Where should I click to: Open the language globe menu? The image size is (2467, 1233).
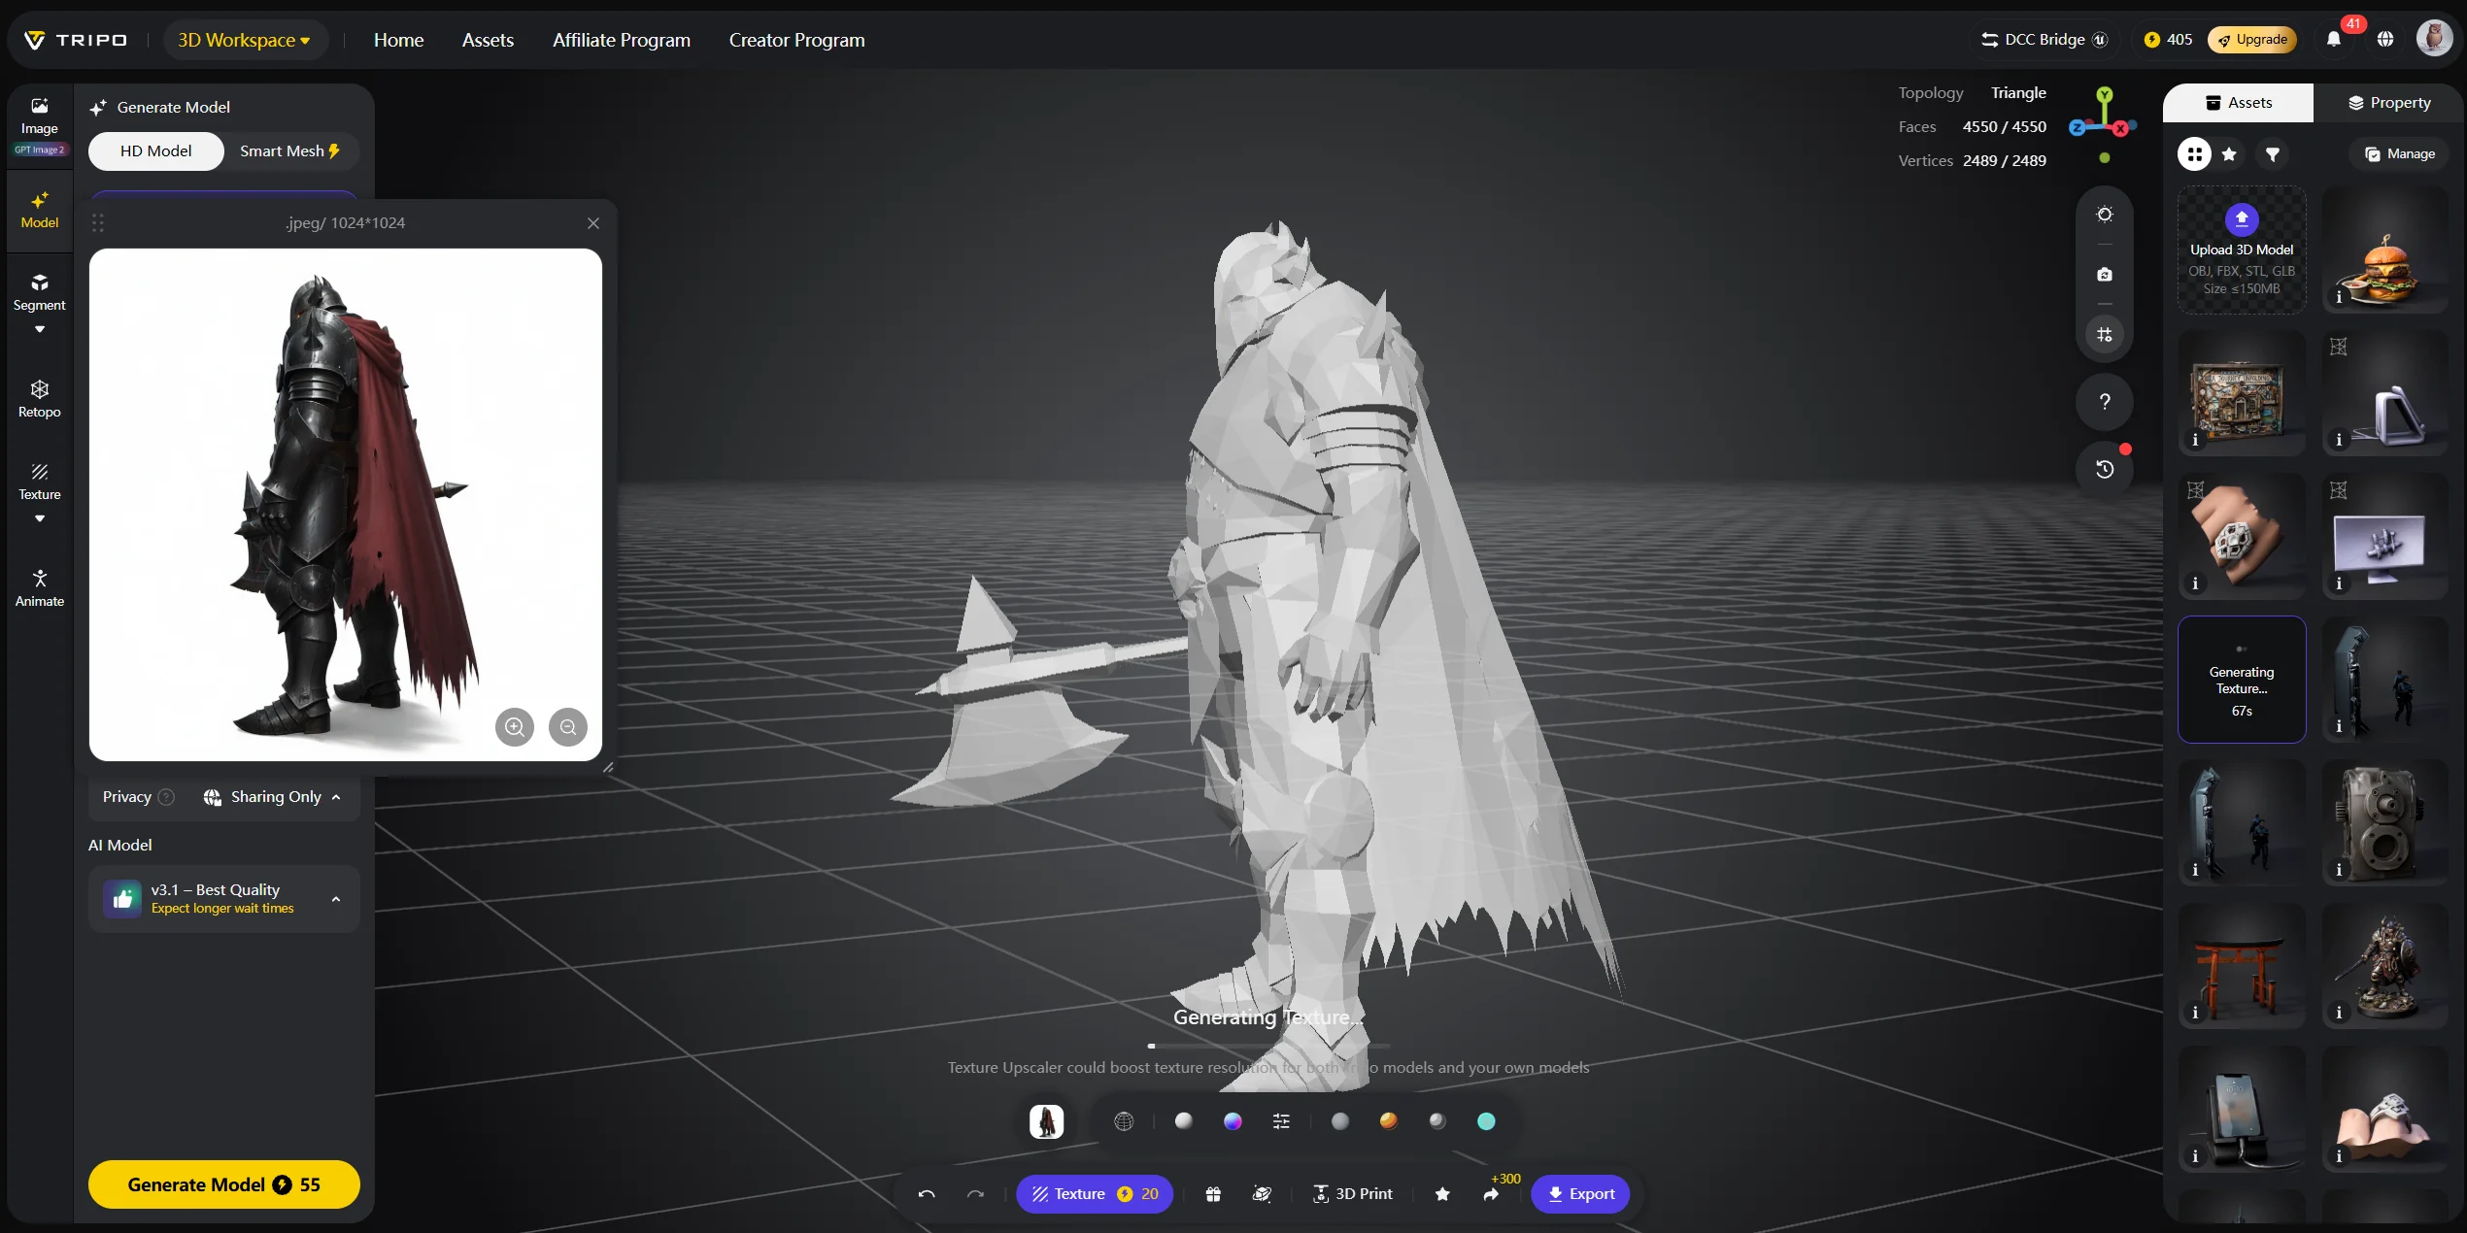pos(2384,40)
